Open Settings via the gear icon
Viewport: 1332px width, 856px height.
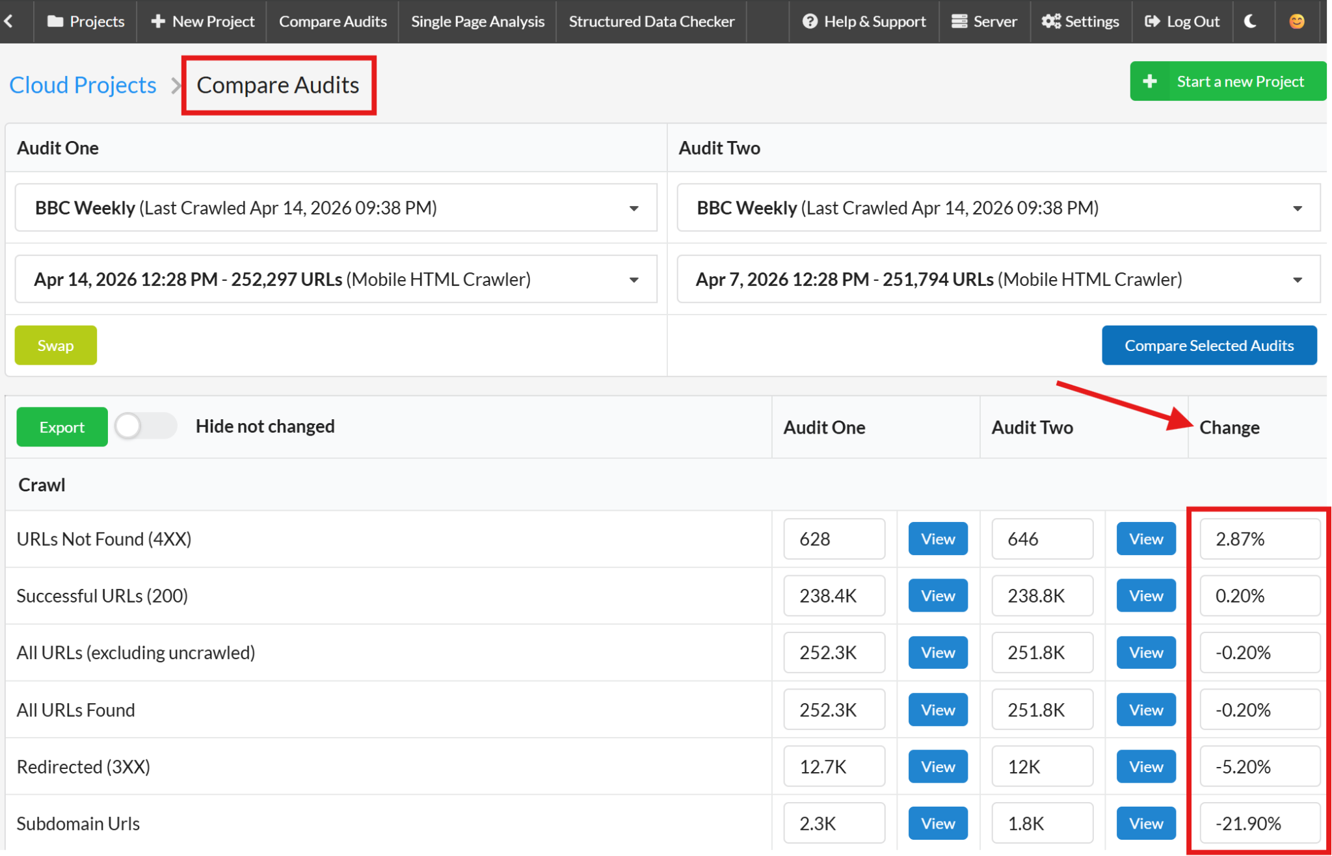pos(1050,21)
